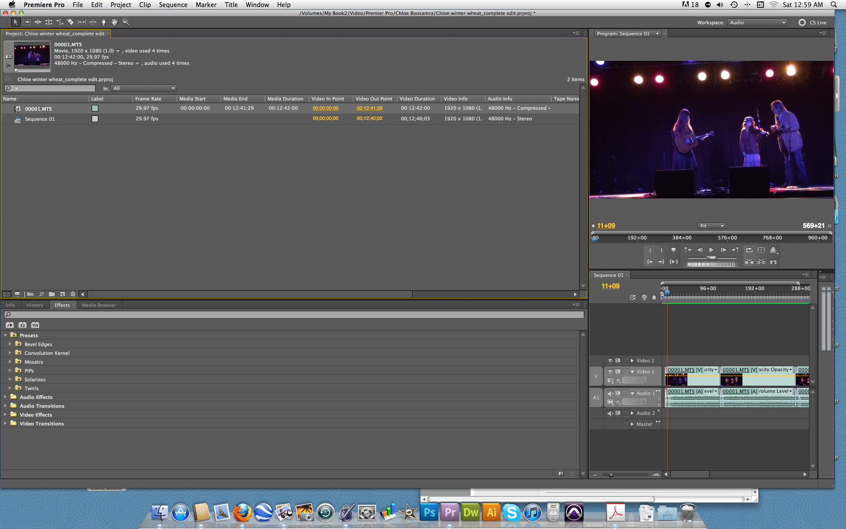This screenshot has height=529, width=846.
Task: Collapse the Video 1 track
Action: point(632,372)
